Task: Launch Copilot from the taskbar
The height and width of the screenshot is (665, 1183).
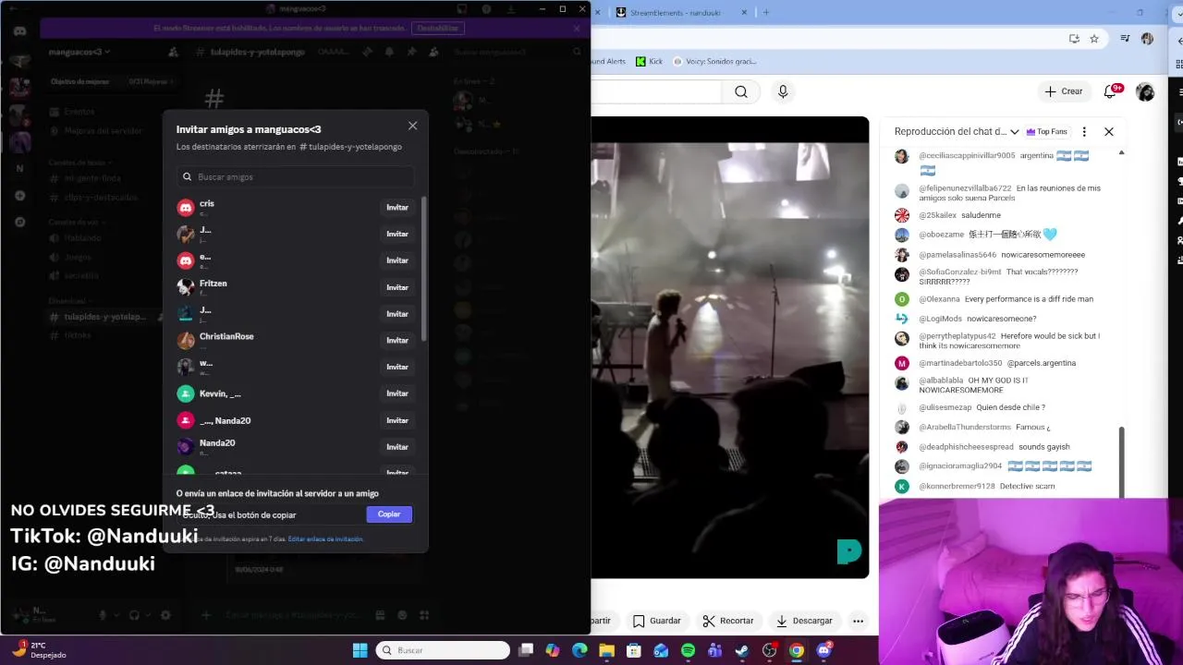Action: pos(553,650)
